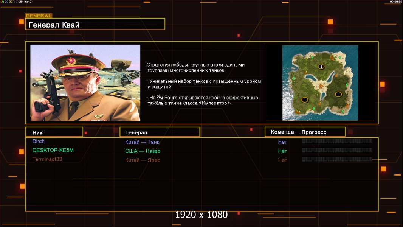This screenshot has height=227, width=403.
Task: Click the Прогресс column header
Action: click(x=314, y=132)
